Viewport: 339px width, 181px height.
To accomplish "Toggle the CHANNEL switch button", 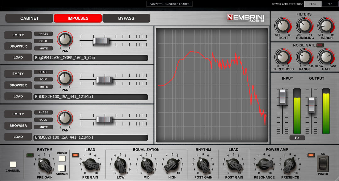I will tap(13, 165).
